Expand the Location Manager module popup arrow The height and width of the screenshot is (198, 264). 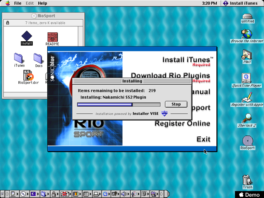(x=70, y=194)
